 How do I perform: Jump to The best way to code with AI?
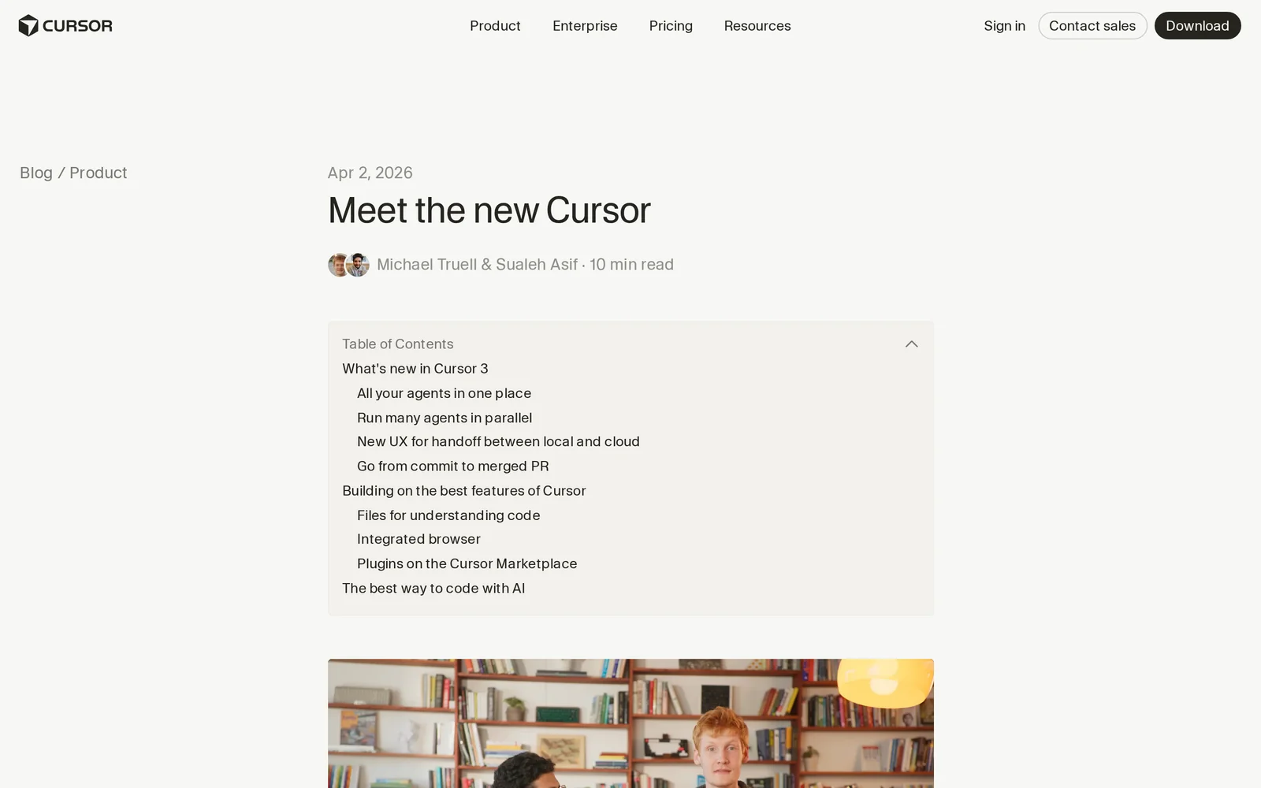pyautogui.click(x=433, y=589)
